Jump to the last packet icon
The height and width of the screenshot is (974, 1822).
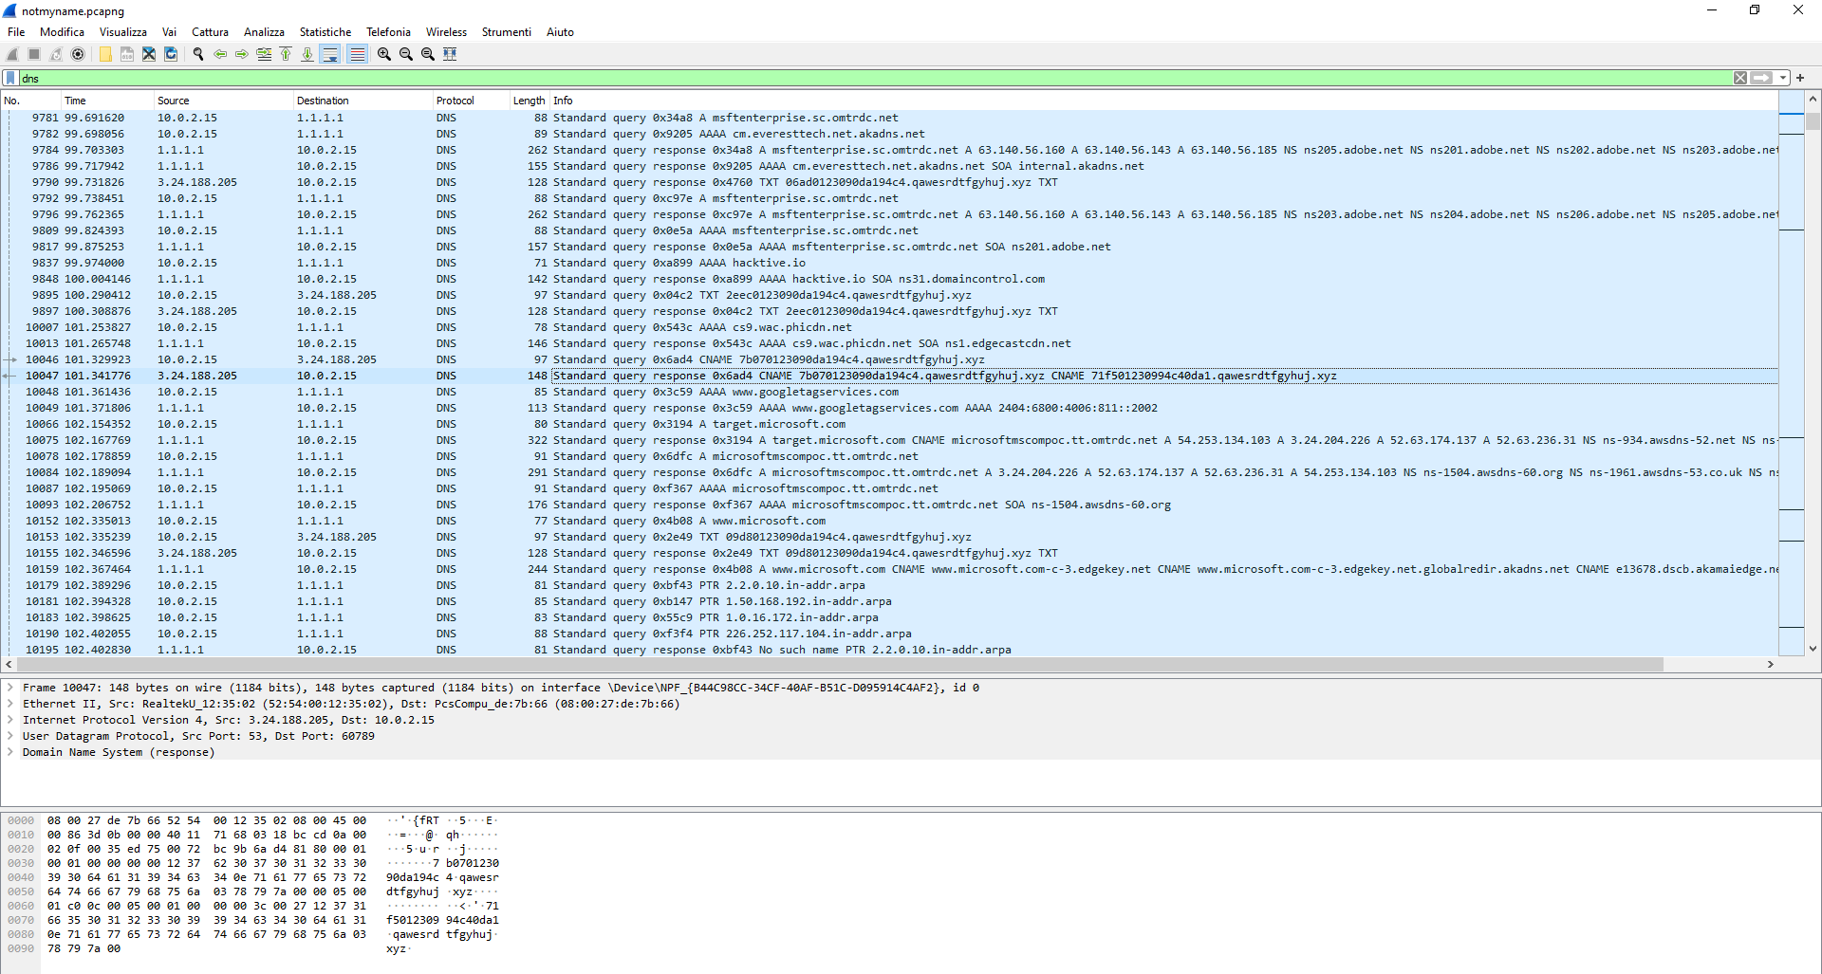point(307,54)
